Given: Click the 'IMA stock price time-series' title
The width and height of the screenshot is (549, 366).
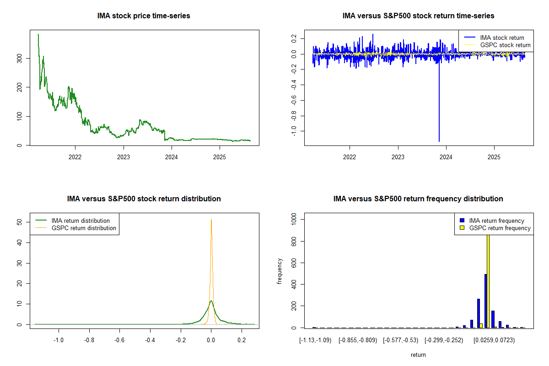Looking at the screenshot, I should [x=144, y=16].
